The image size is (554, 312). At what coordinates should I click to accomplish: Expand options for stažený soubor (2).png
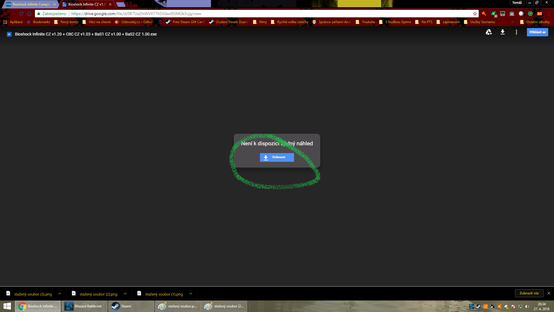[125, 294]
